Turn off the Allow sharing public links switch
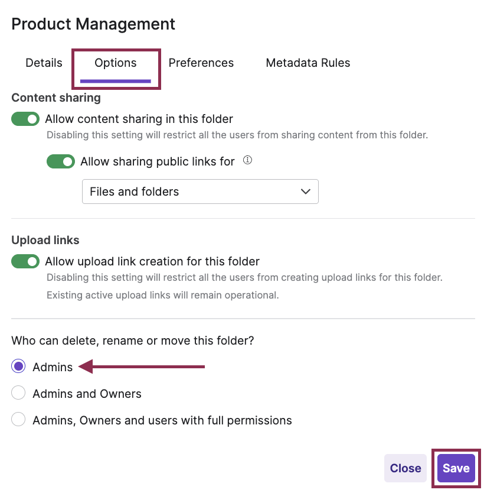Image resolution: width=484 pixels, height=493 pixels. click(x=61, y=161)
